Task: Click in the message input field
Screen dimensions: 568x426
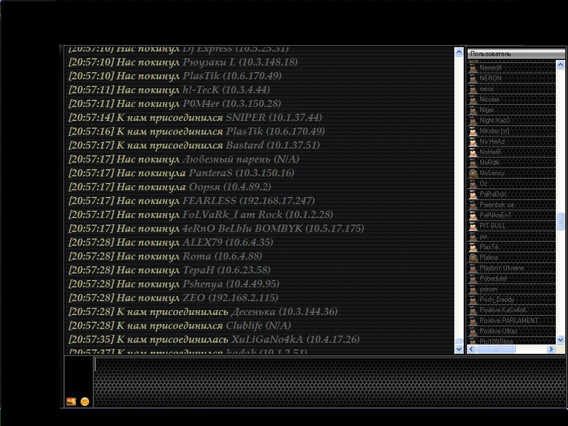Action: 329,383
